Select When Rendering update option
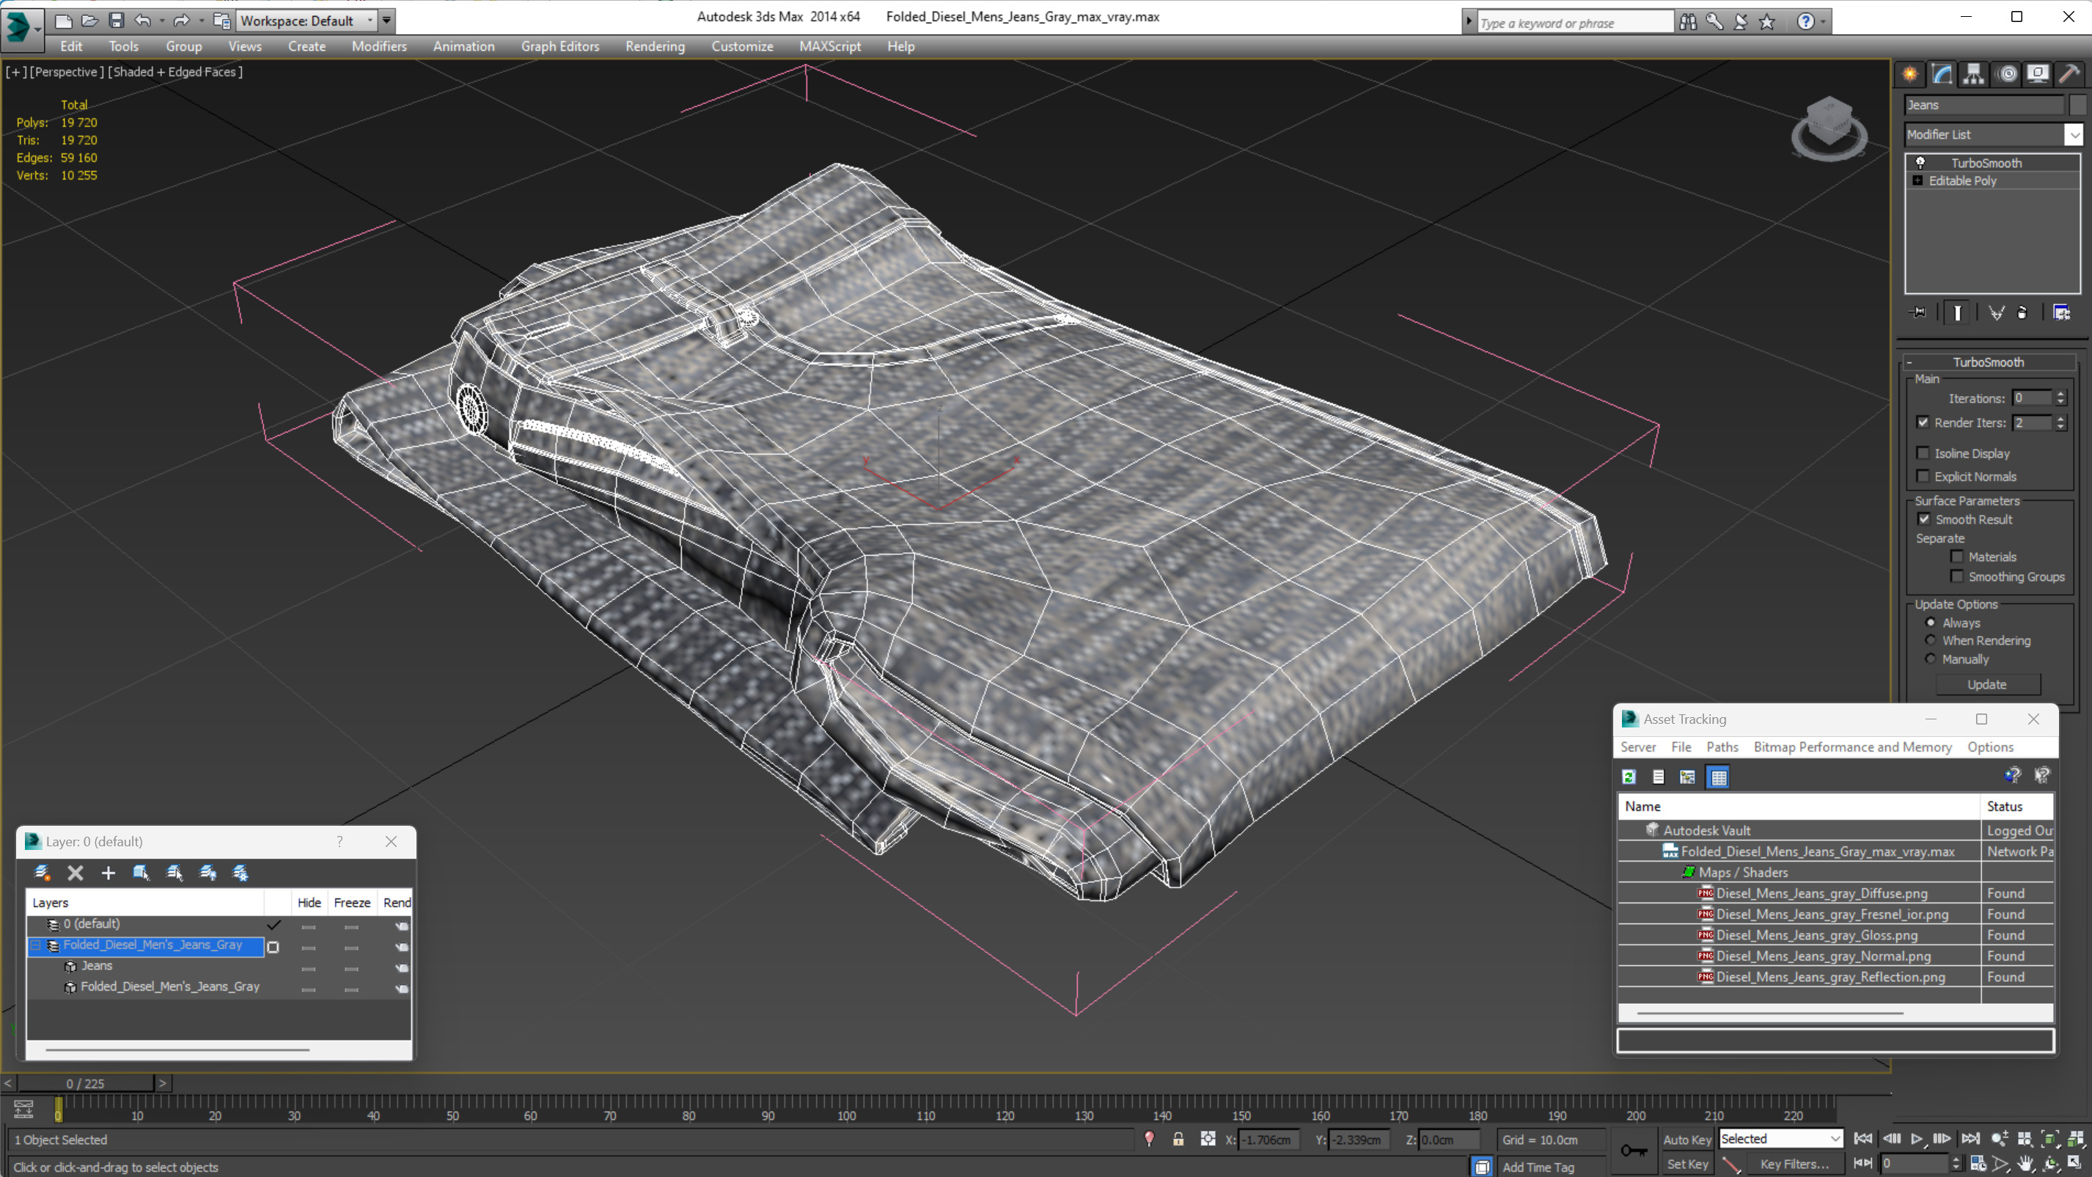Screen dimensions: 2092x1177 pyautogui.click(x=1931, y=640)
